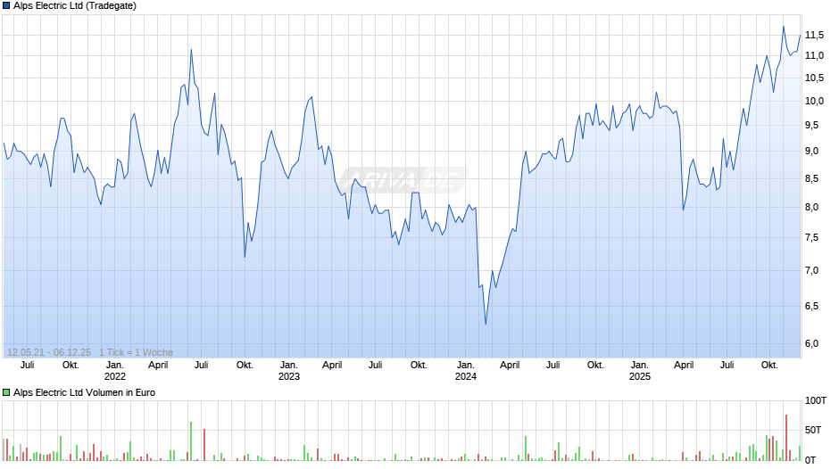Click the blue legend square for Alps Electric Ltd (Tradegate)
The width and height of the screenshot is (839, 469).
click(6, 6)
